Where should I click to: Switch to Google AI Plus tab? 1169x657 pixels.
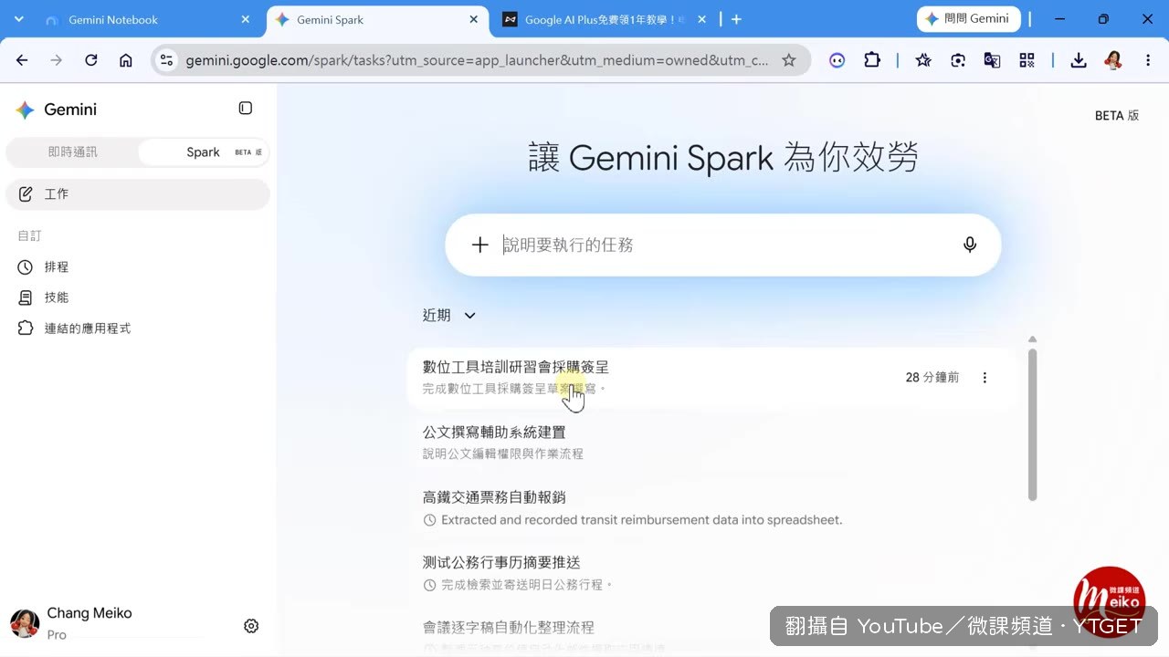coord(603,19)
